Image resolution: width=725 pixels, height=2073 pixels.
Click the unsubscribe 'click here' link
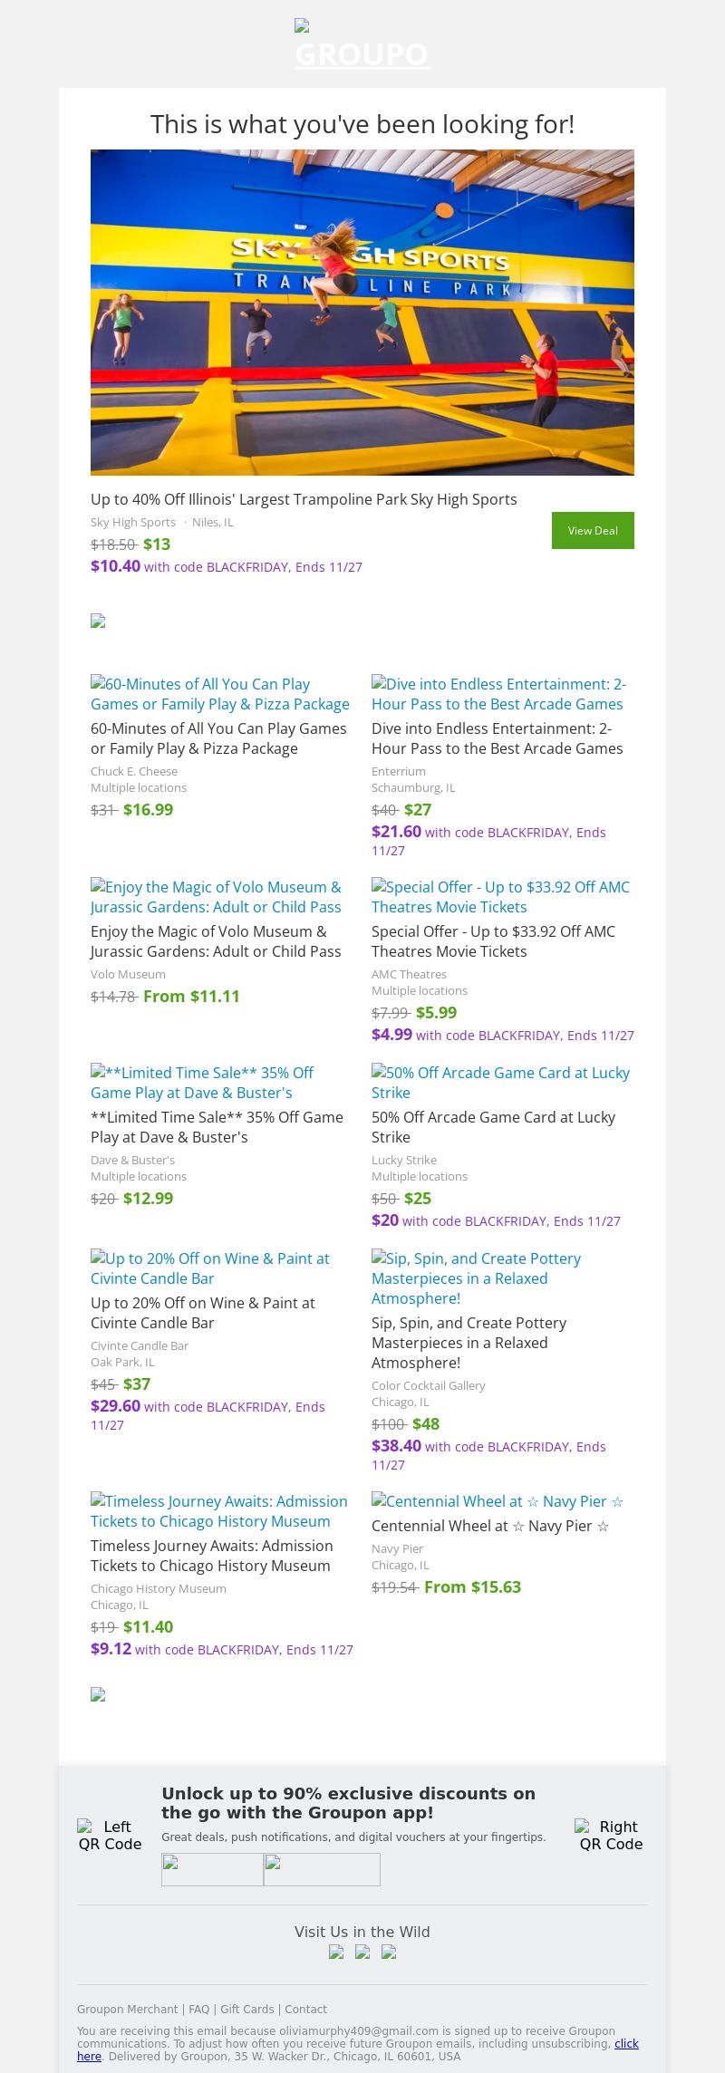click(626, 2043)
